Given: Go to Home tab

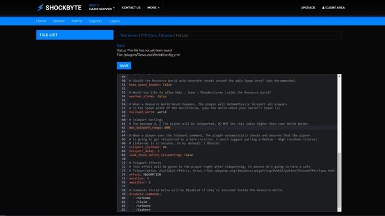Looking at the screenshot, I should (41, 21).
